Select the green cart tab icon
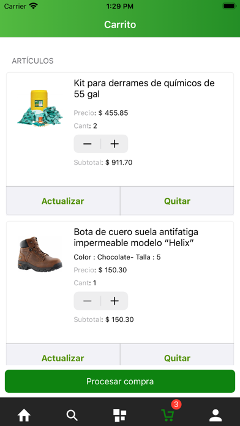The width and height of the screenshot is (240, 426). [x=168, y=416]
